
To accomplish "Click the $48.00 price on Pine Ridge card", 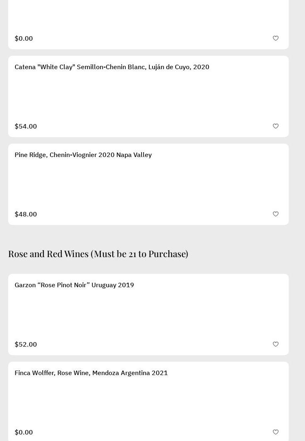I will coord(26,214).
